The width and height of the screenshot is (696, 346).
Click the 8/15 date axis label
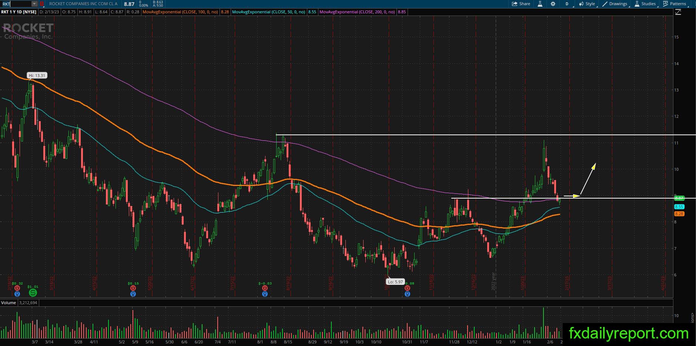point(287,342)
